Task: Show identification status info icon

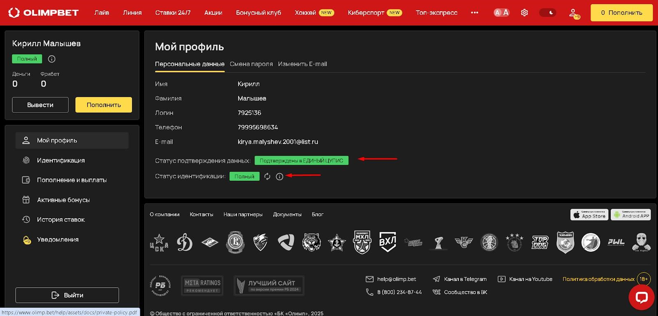Action: 280,177
